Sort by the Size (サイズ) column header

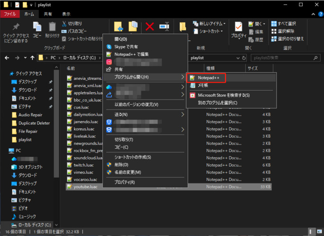(x=259, y=68)
